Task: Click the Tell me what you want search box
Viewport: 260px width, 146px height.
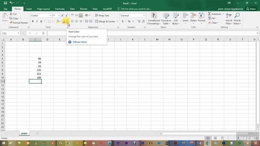Action: [134, 9]
